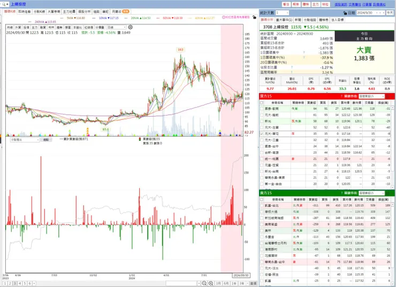The height and width of the screenshot is (287, 396).
Task: Click the help question mark beside 1日籌碼集中
Action: (x=304, y=52)
